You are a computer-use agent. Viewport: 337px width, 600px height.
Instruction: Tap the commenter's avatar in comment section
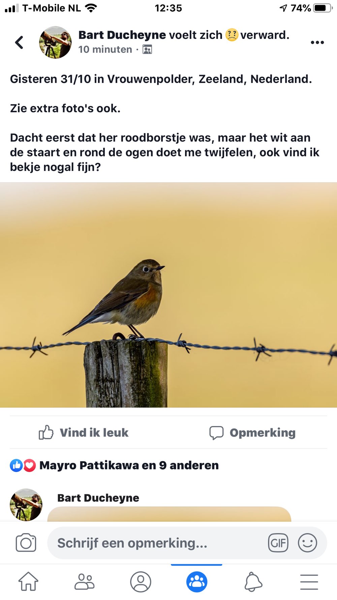26,505
